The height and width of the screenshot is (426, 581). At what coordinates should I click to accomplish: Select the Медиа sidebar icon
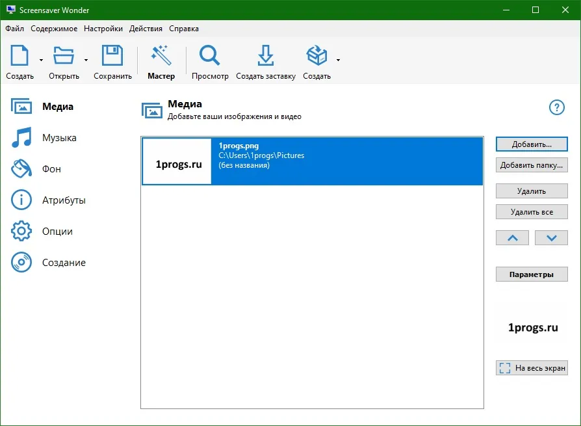click(x=21, y=107)
